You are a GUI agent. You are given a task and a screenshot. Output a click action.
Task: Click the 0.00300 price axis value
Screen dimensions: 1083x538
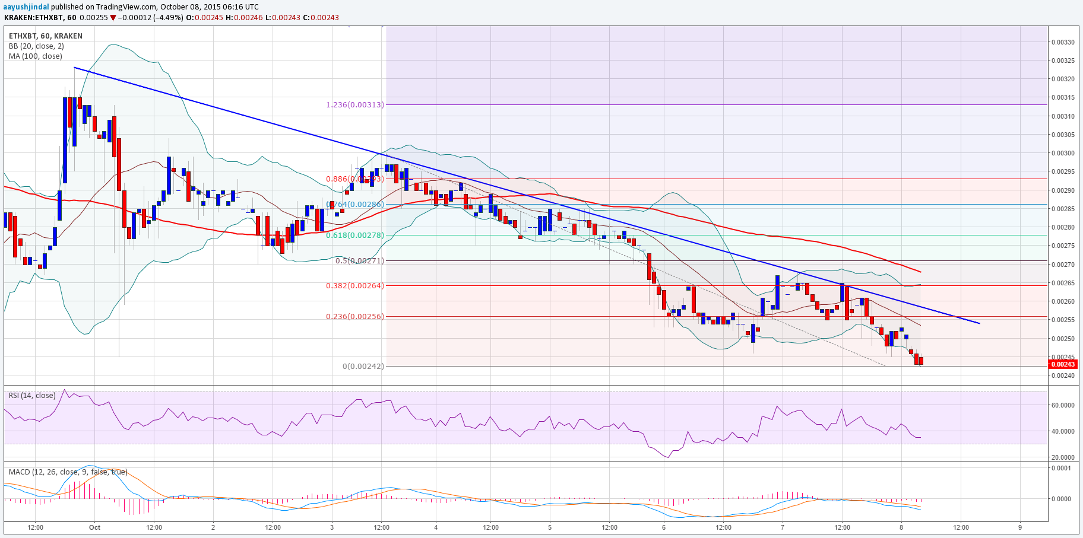pyautogui.click(x=1063, y=153)
